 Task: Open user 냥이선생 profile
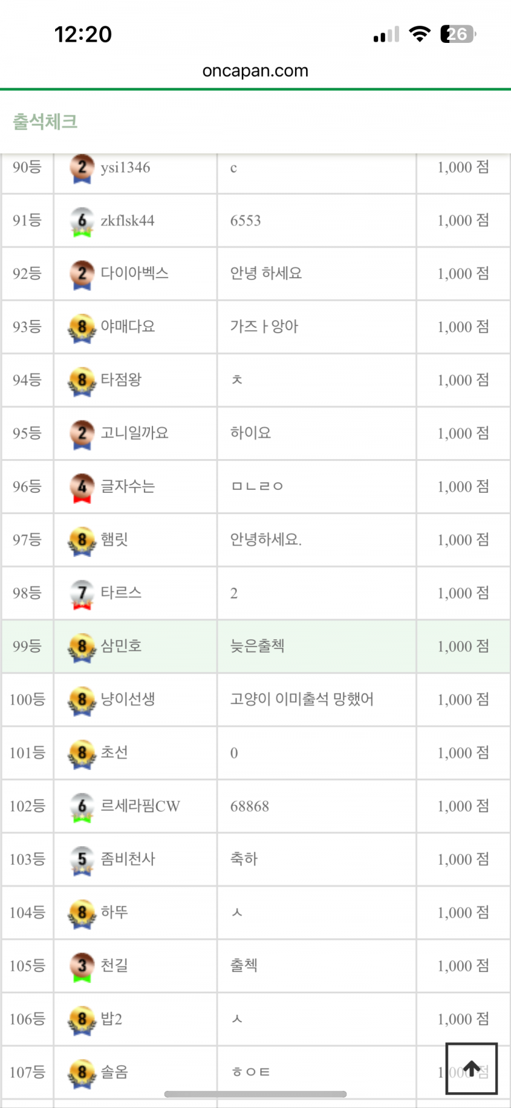128,699
